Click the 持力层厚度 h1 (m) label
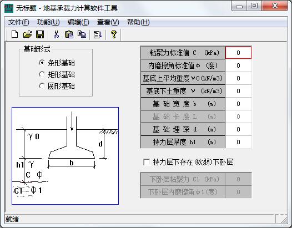Image resolution: width=292 pixels, height=228 pixels. (x=183, y=142)
